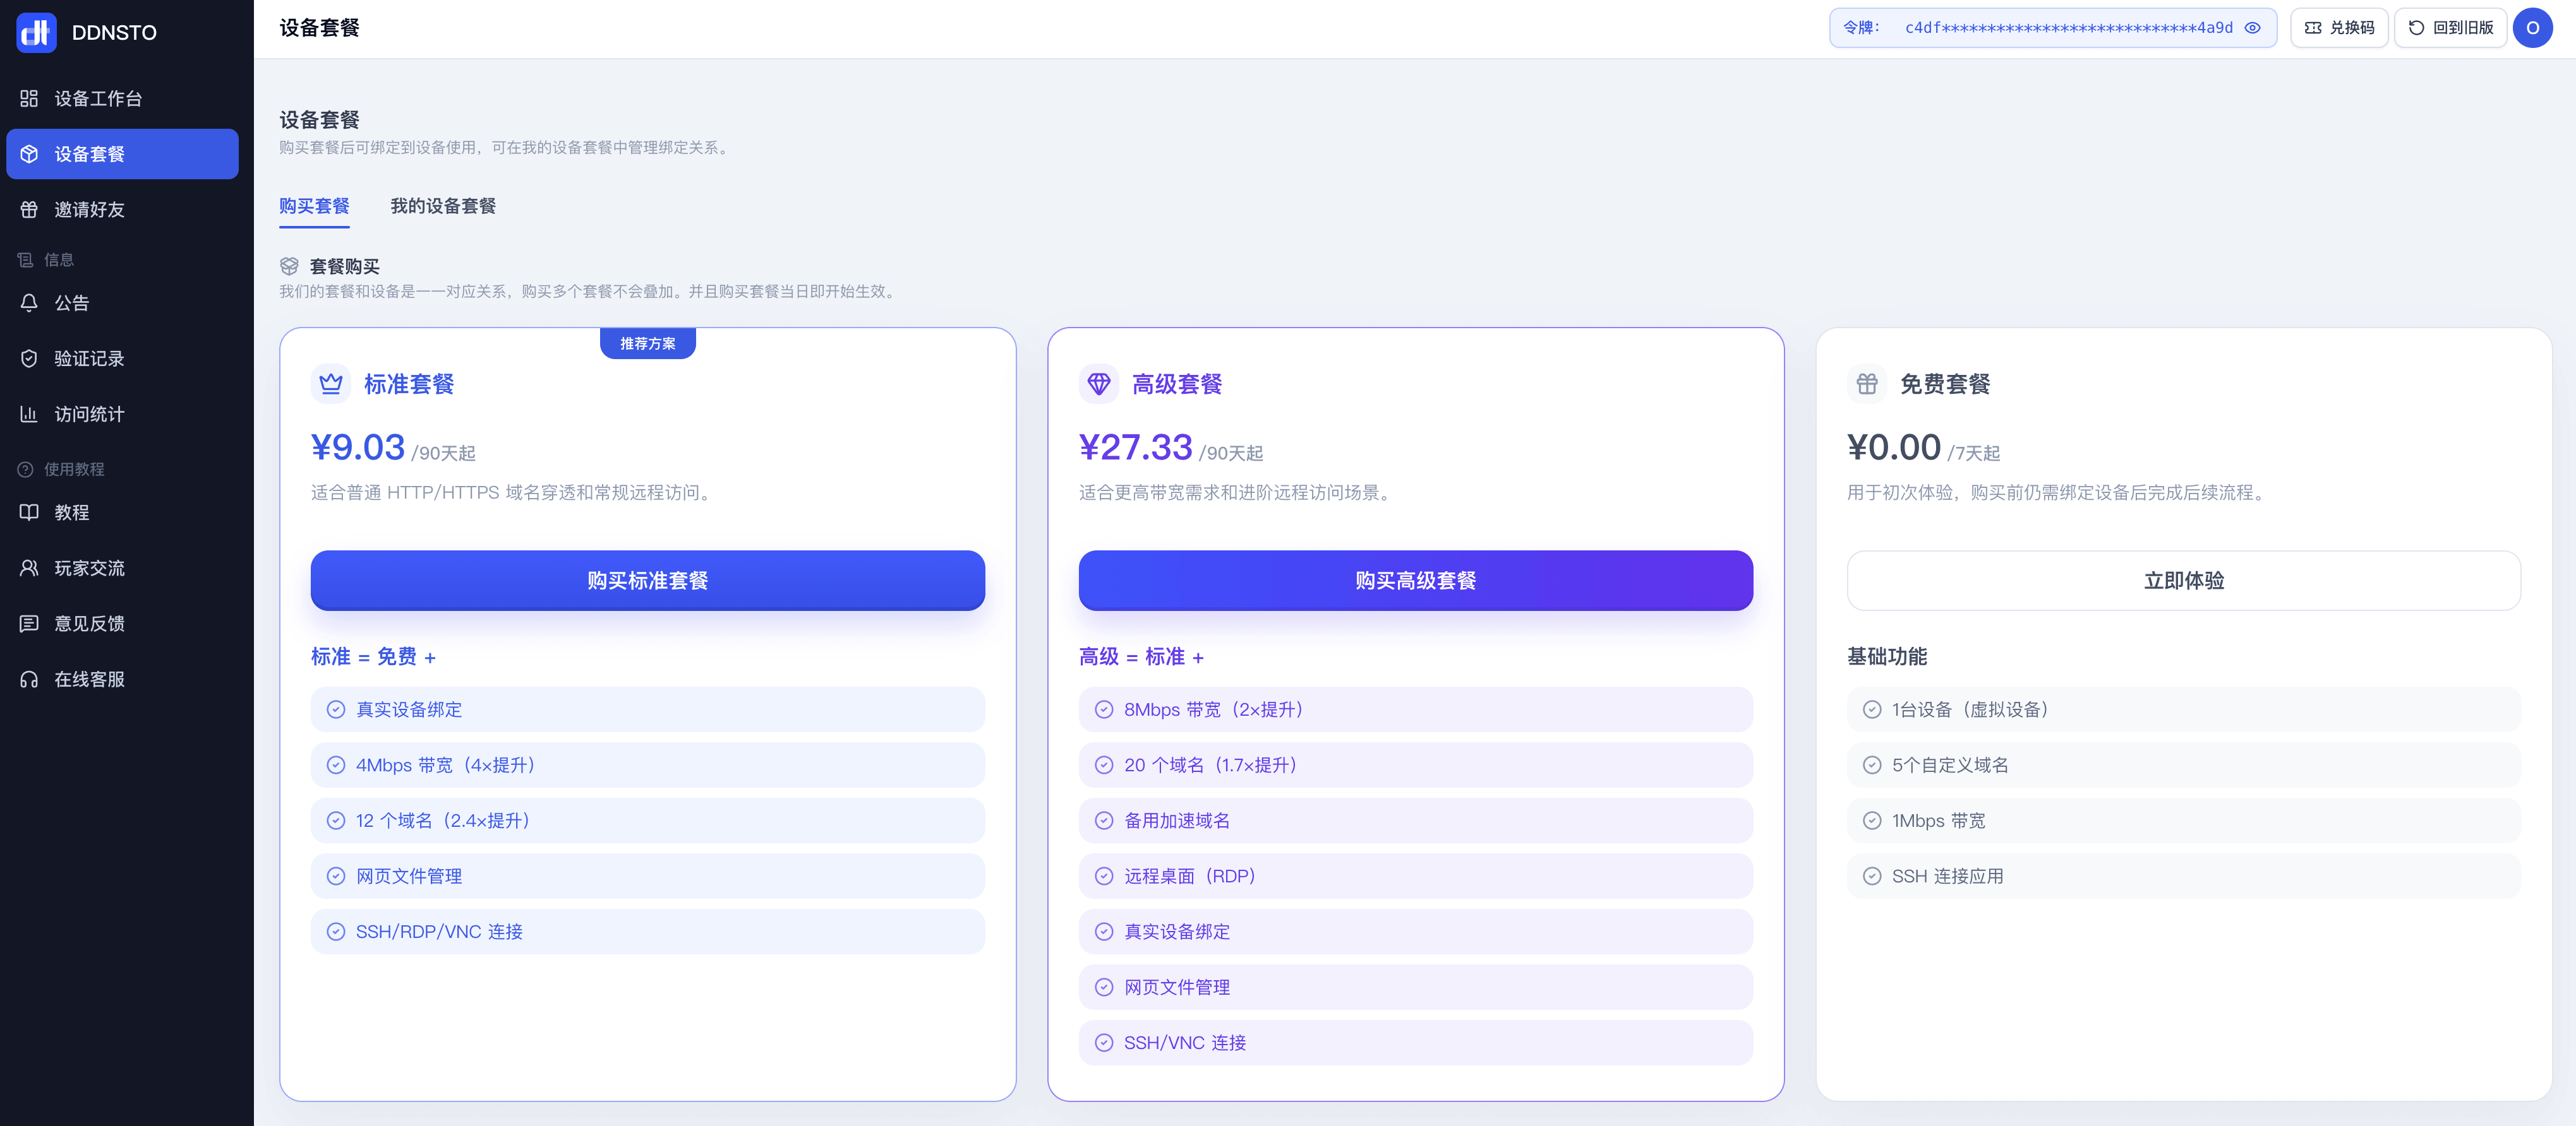Click the ¥0.00 price text
2576x1126 pixels.
point(1893,447)
